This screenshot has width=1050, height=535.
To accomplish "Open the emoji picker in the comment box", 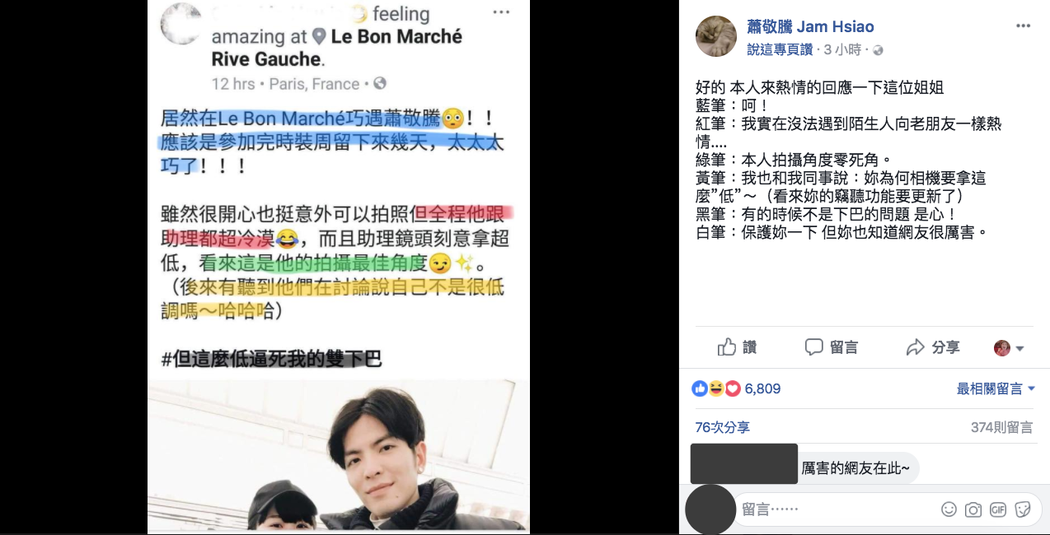I will (949, 509).
